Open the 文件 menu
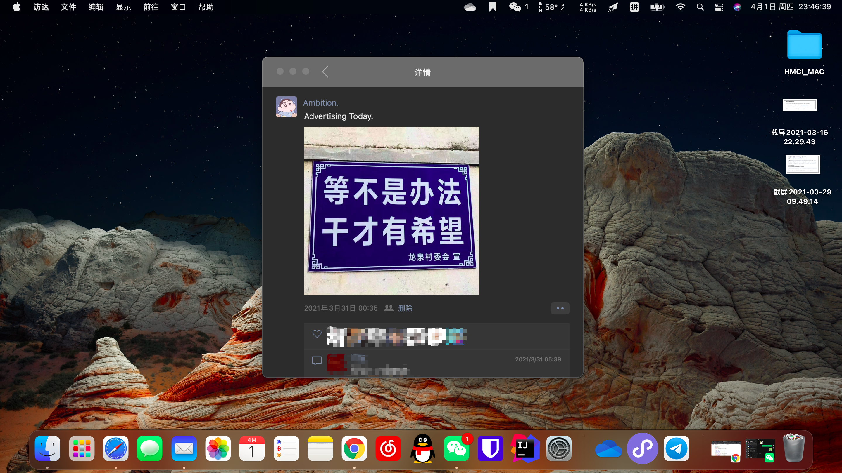Screen dimensions: 842x473 68,7
